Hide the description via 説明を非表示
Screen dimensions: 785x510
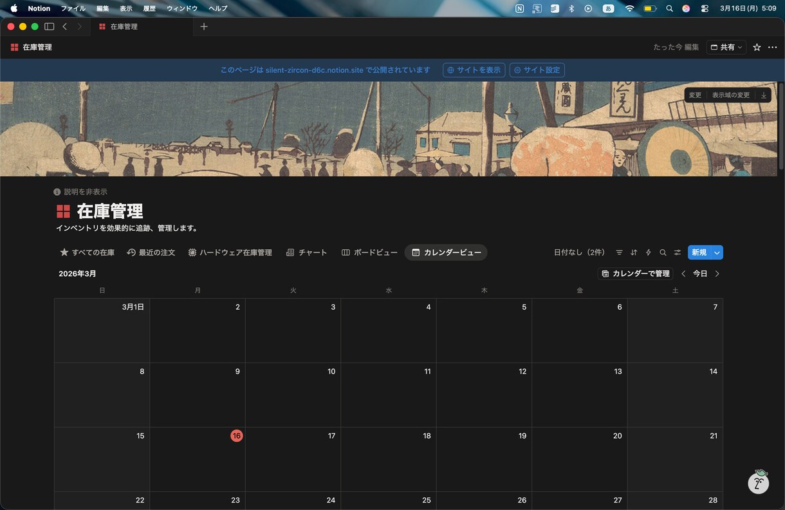(x=80, y=192)
